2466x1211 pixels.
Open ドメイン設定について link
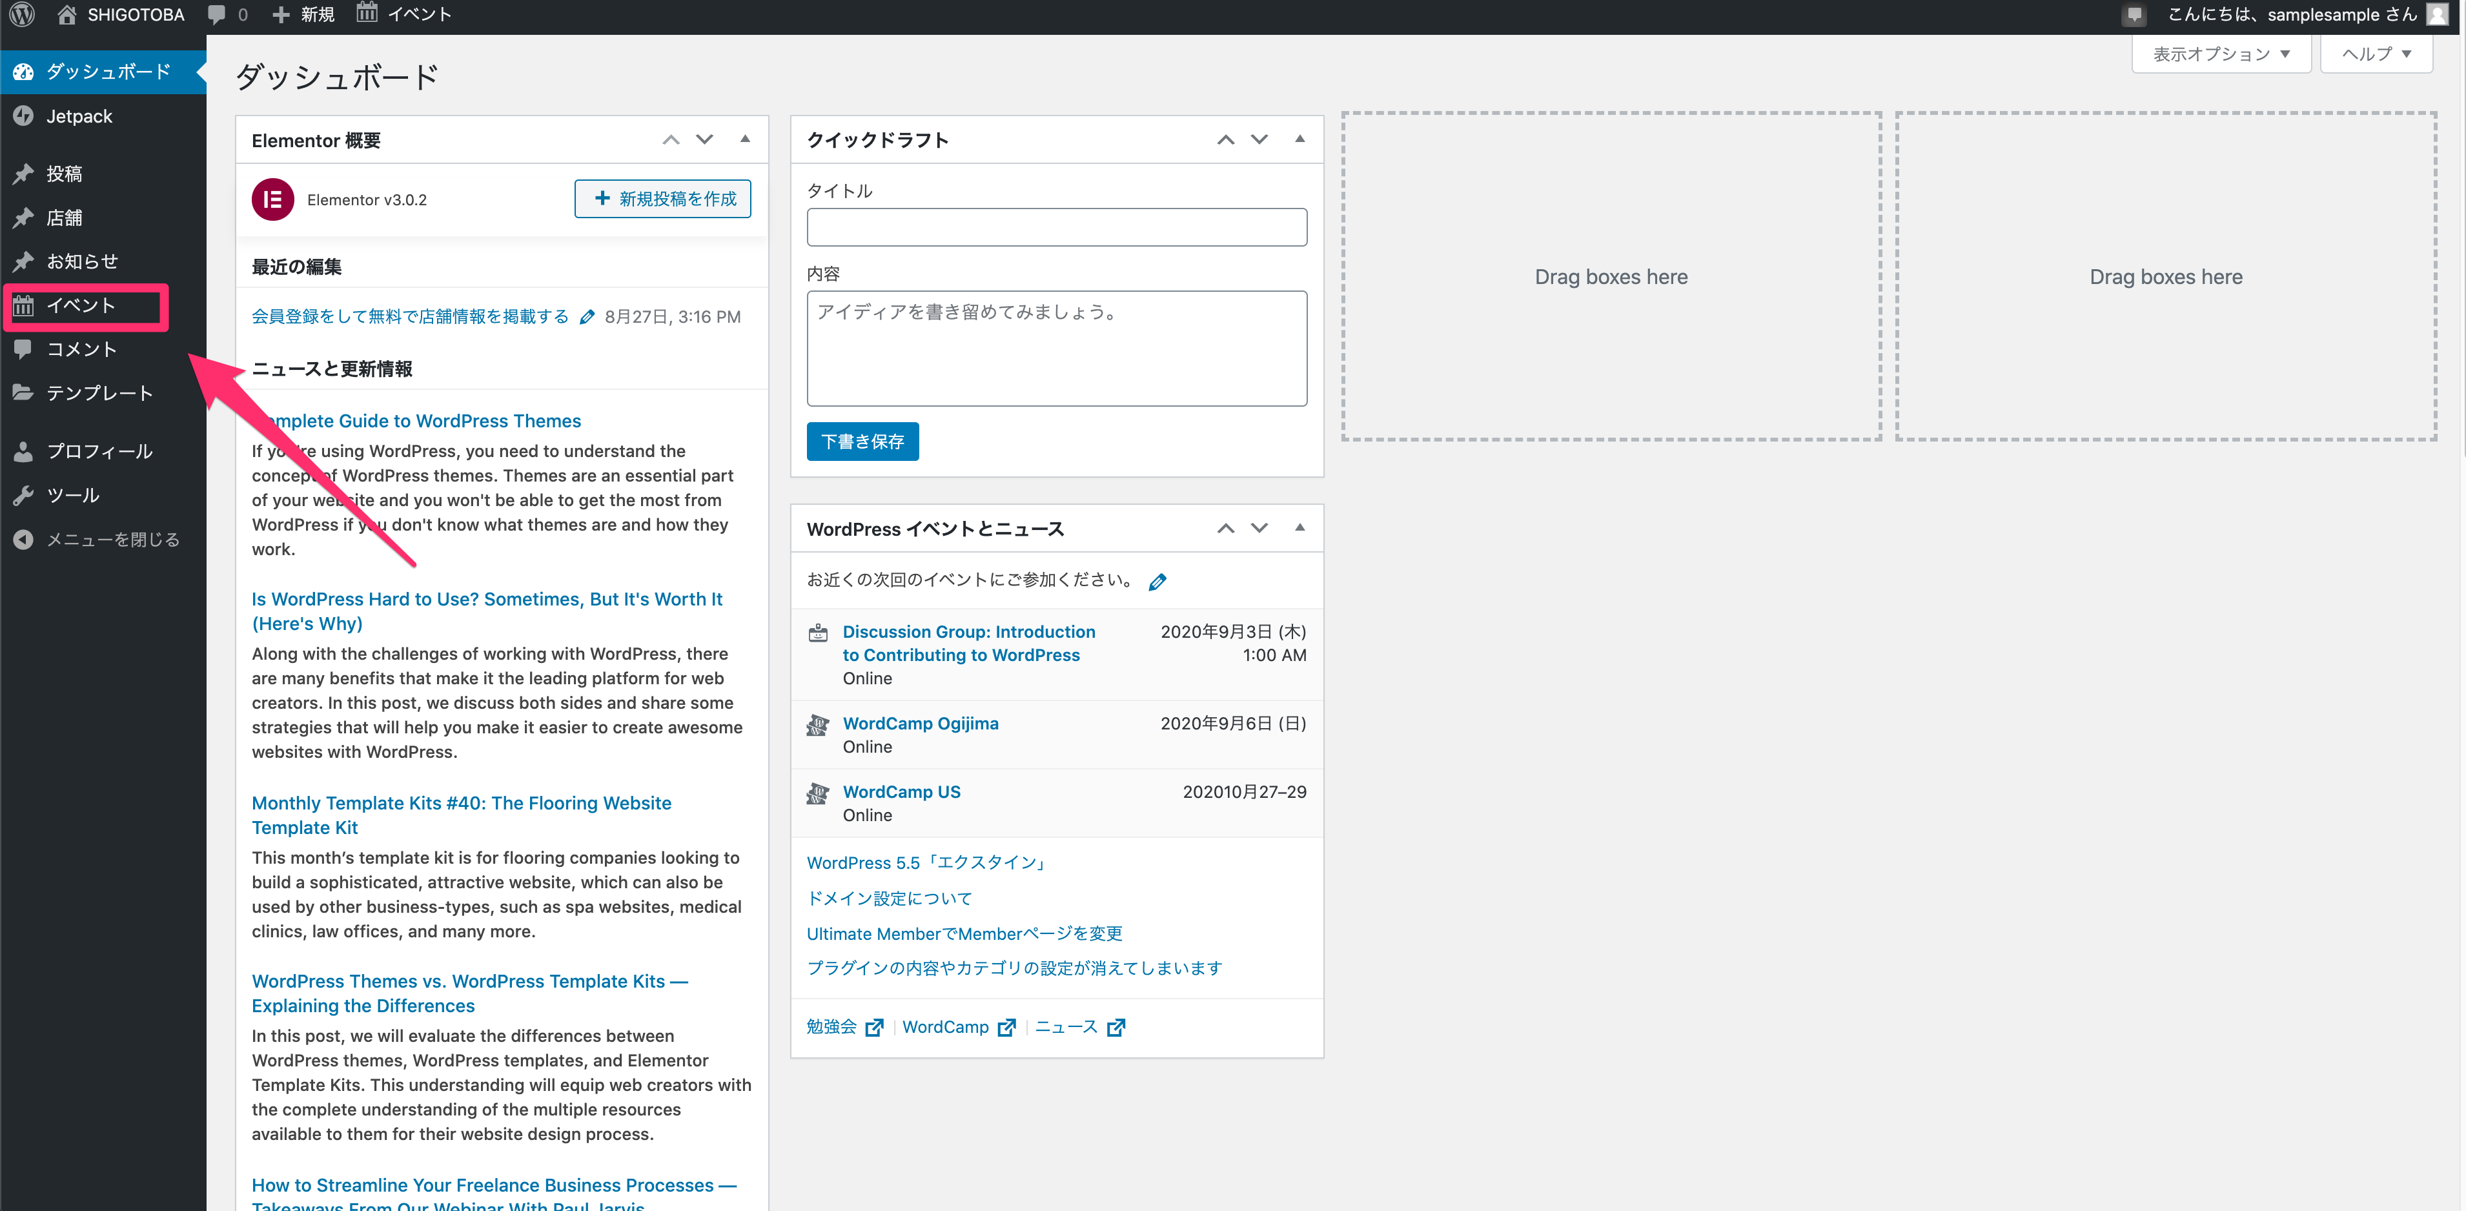[x=890, y=898]
